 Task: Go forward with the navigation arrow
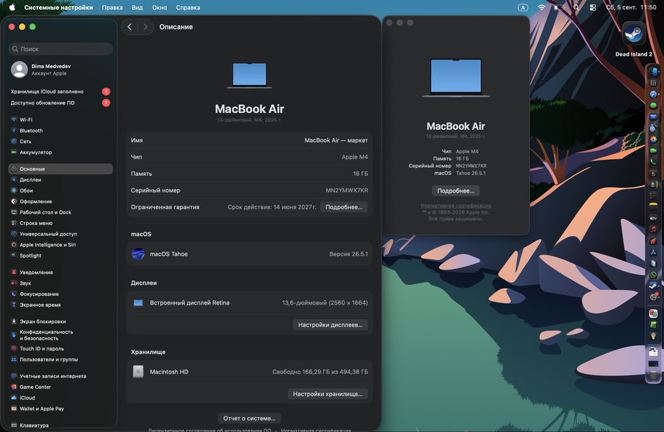pos(145,27)
